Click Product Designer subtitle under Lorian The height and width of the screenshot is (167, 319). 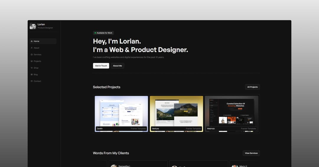point(45,28)
